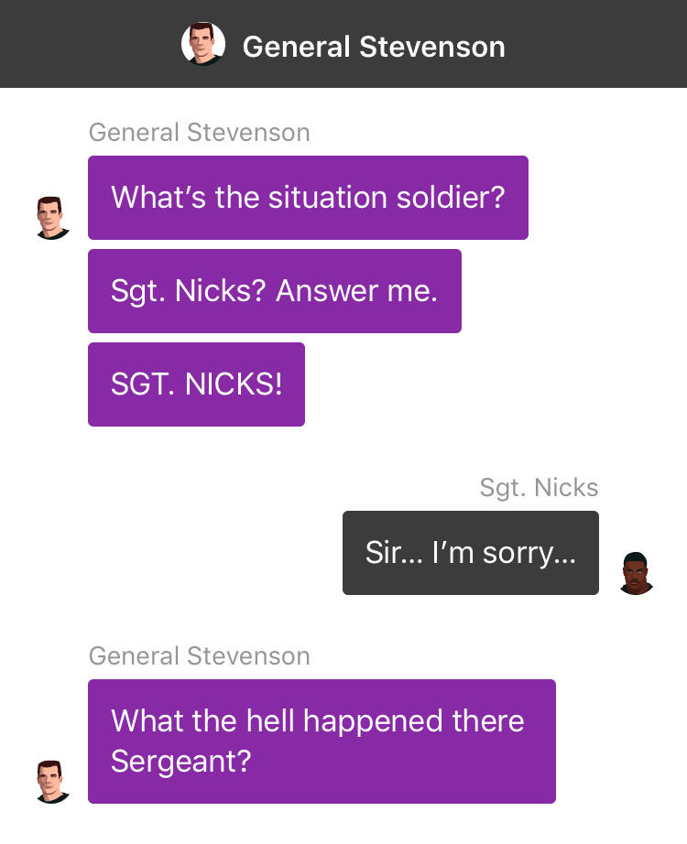Open General Stevenson's profile avatar in header
Screen dimensions: 687x844
pyautogui.click(x=203, y=44)
